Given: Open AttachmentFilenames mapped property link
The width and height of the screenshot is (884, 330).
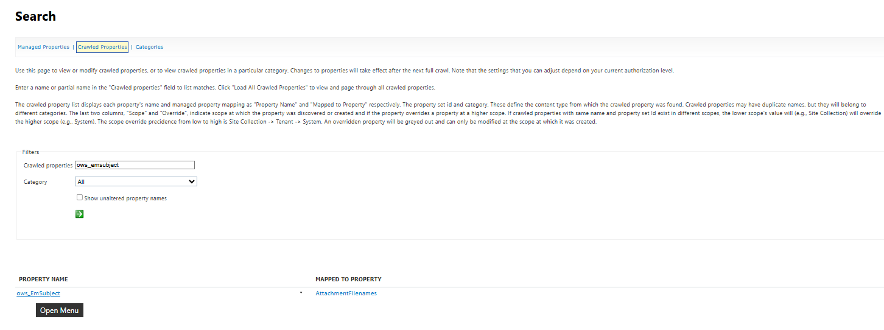Looking at the screenshot, I should (x=346, y=293).
